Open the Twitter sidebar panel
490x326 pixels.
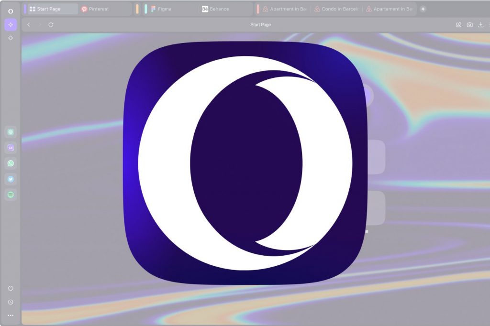tap(11, 179)
